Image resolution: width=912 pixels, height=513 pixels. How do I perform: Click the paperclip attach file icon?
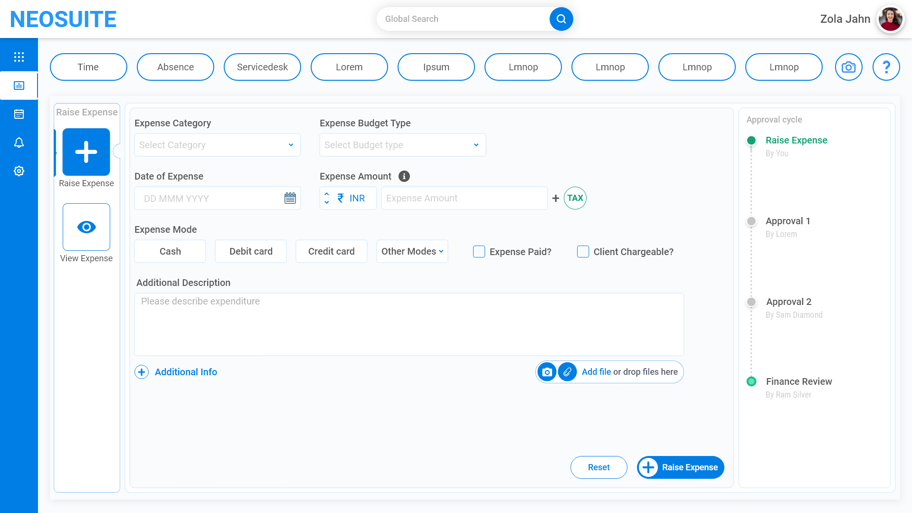click(x=567, y=372)
